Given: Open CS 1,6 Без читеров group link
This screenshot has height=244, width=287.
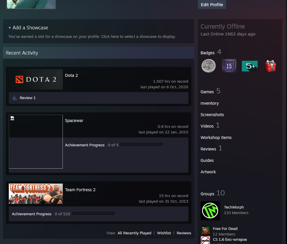Looking at the screenshot, I should pyautogui.click(x=230, y=239).
